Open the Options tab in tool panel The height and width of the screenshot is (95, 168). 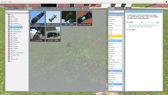(119, 8)
